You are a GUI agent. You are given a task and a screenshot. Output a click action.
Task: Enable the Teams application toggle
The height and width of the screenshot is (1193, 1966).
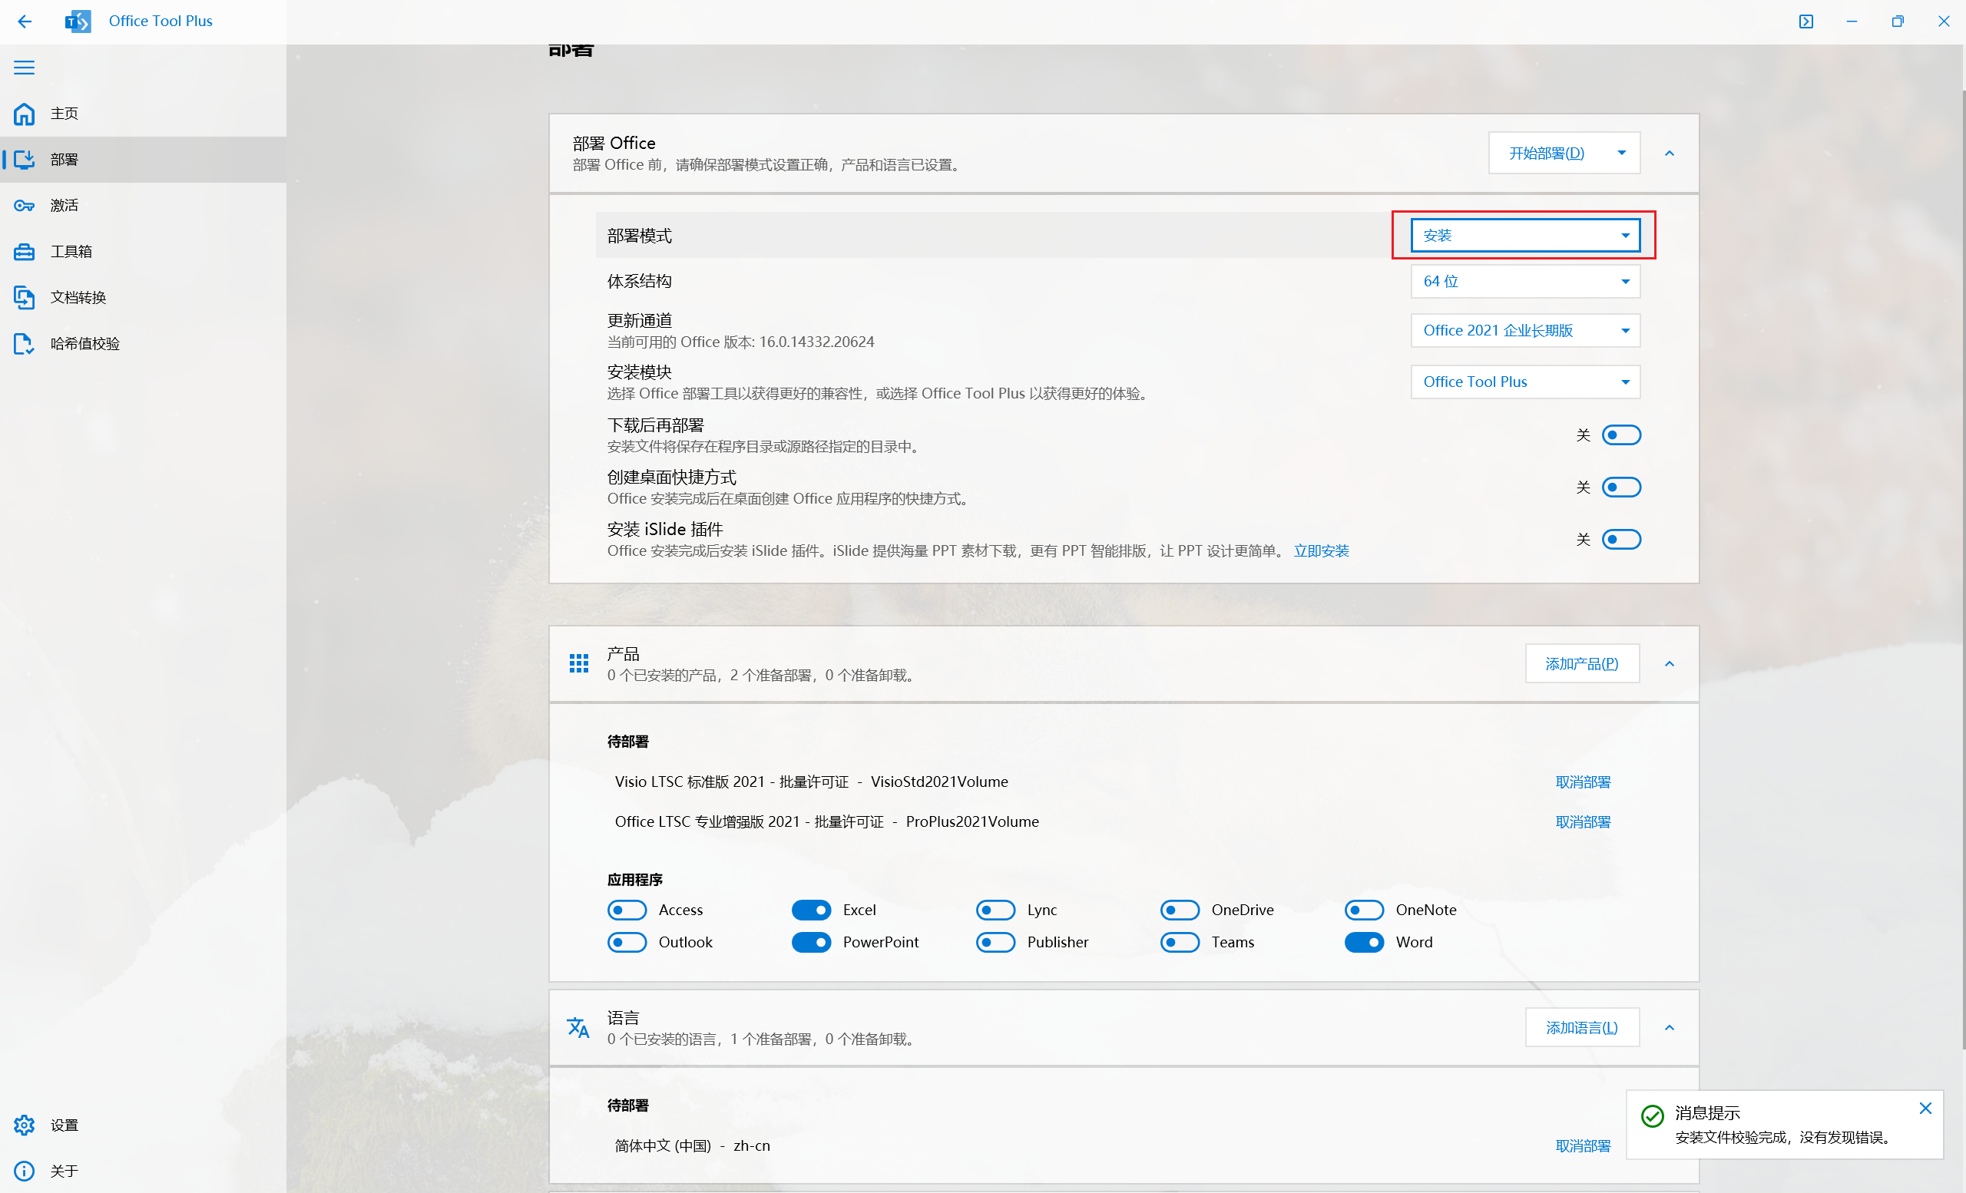pos(1180,942)
